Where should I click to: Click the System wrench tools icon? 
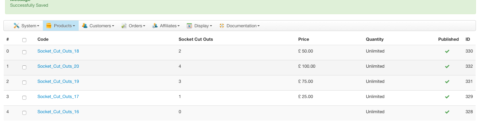(16, 26)
